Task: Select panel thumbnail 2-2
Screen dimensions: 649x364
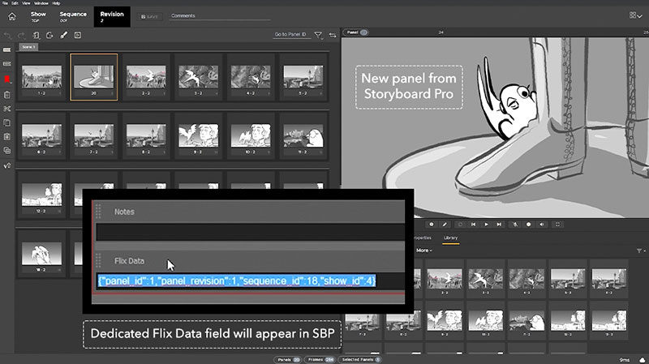Action: (146, 77)
